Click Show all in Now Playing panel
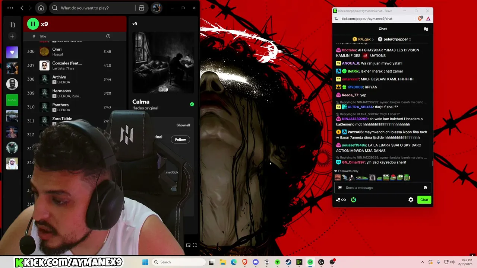 pyautogui.click(x=183, y=125)
